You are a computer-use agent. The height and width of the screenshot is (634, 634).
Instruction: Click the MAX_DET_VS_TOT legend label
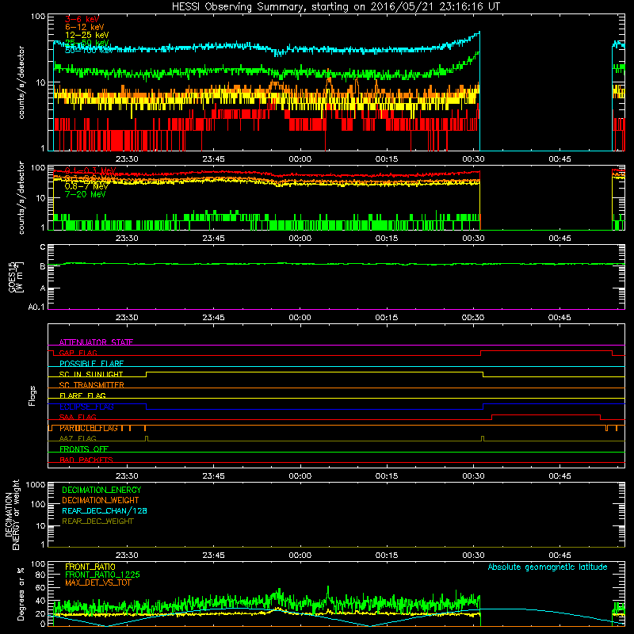click(x=98, y=582)
